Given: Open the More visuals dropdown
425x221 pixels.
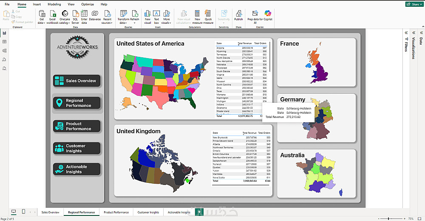Looking at the screenshot, I should (x=167, y=17).
